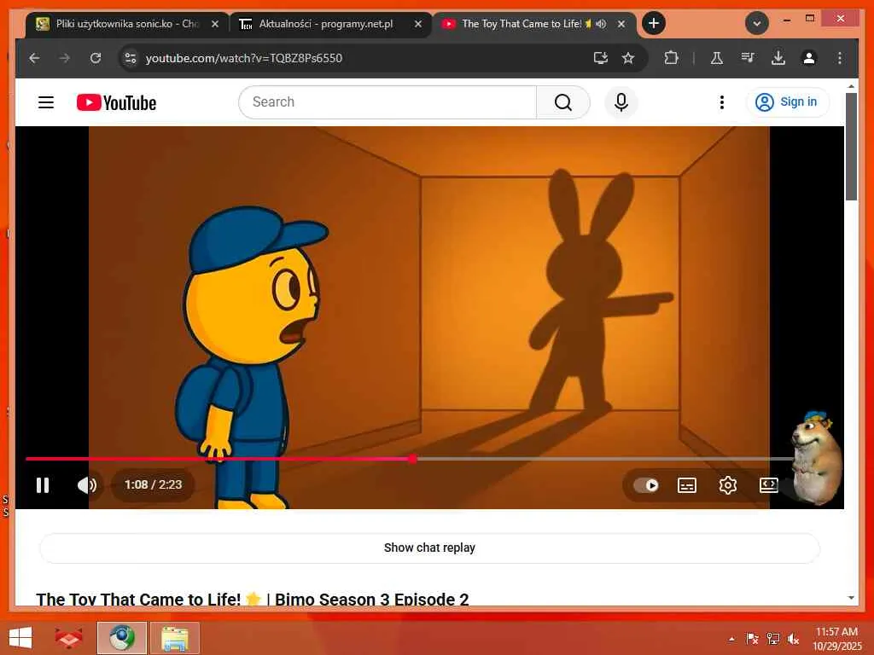Click the muted volume tray icon

(x=793, y=639)
